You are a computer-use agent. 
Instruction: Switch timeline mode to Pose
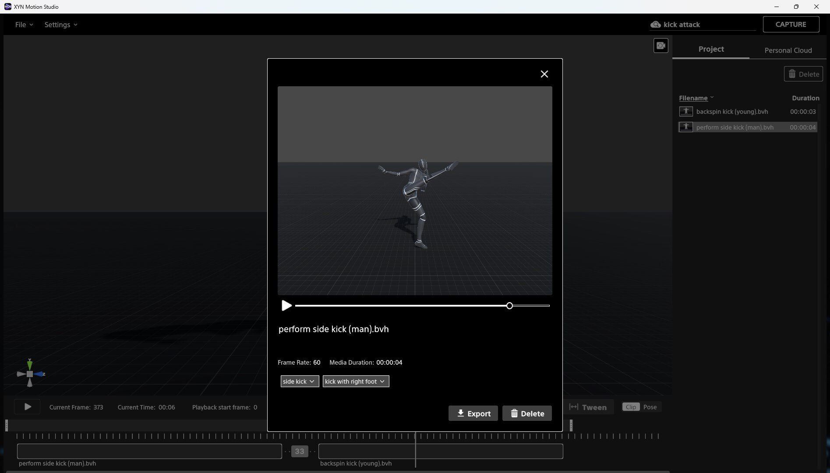650,407
